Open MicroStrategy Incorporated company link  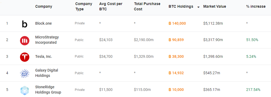click(x=47, y=40)
